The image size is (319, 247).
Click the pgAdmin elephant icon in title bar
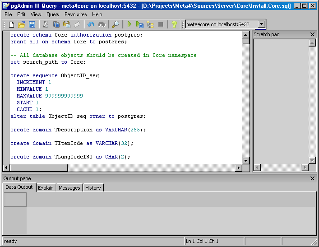click(6, 6)
